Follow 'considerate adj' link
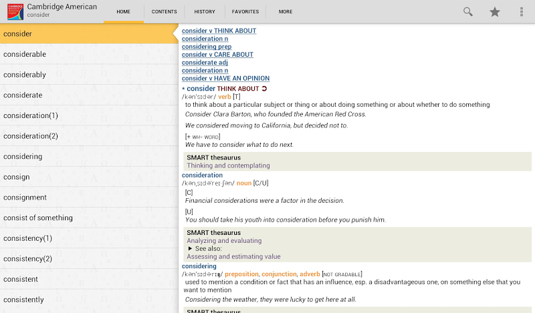Image resolution: width=535 pixels, height=313 pixels. click(205, 62)
